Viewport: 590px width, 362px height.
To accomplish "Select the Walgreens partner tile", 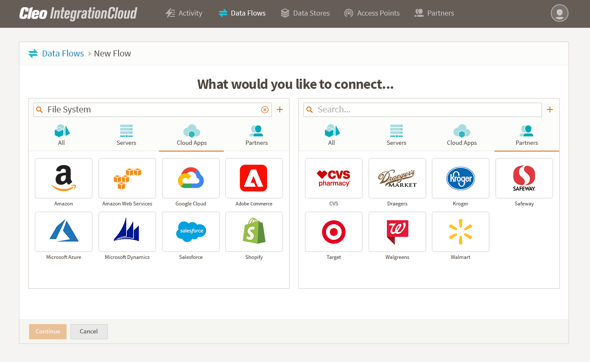I will point(397,232).
